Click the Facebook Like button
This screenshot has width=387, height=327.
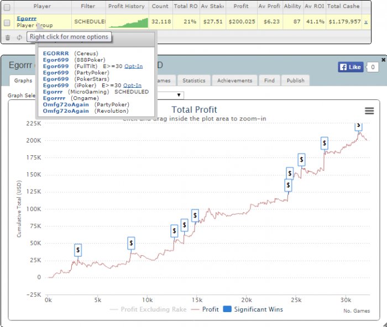[x=351, y=67]
